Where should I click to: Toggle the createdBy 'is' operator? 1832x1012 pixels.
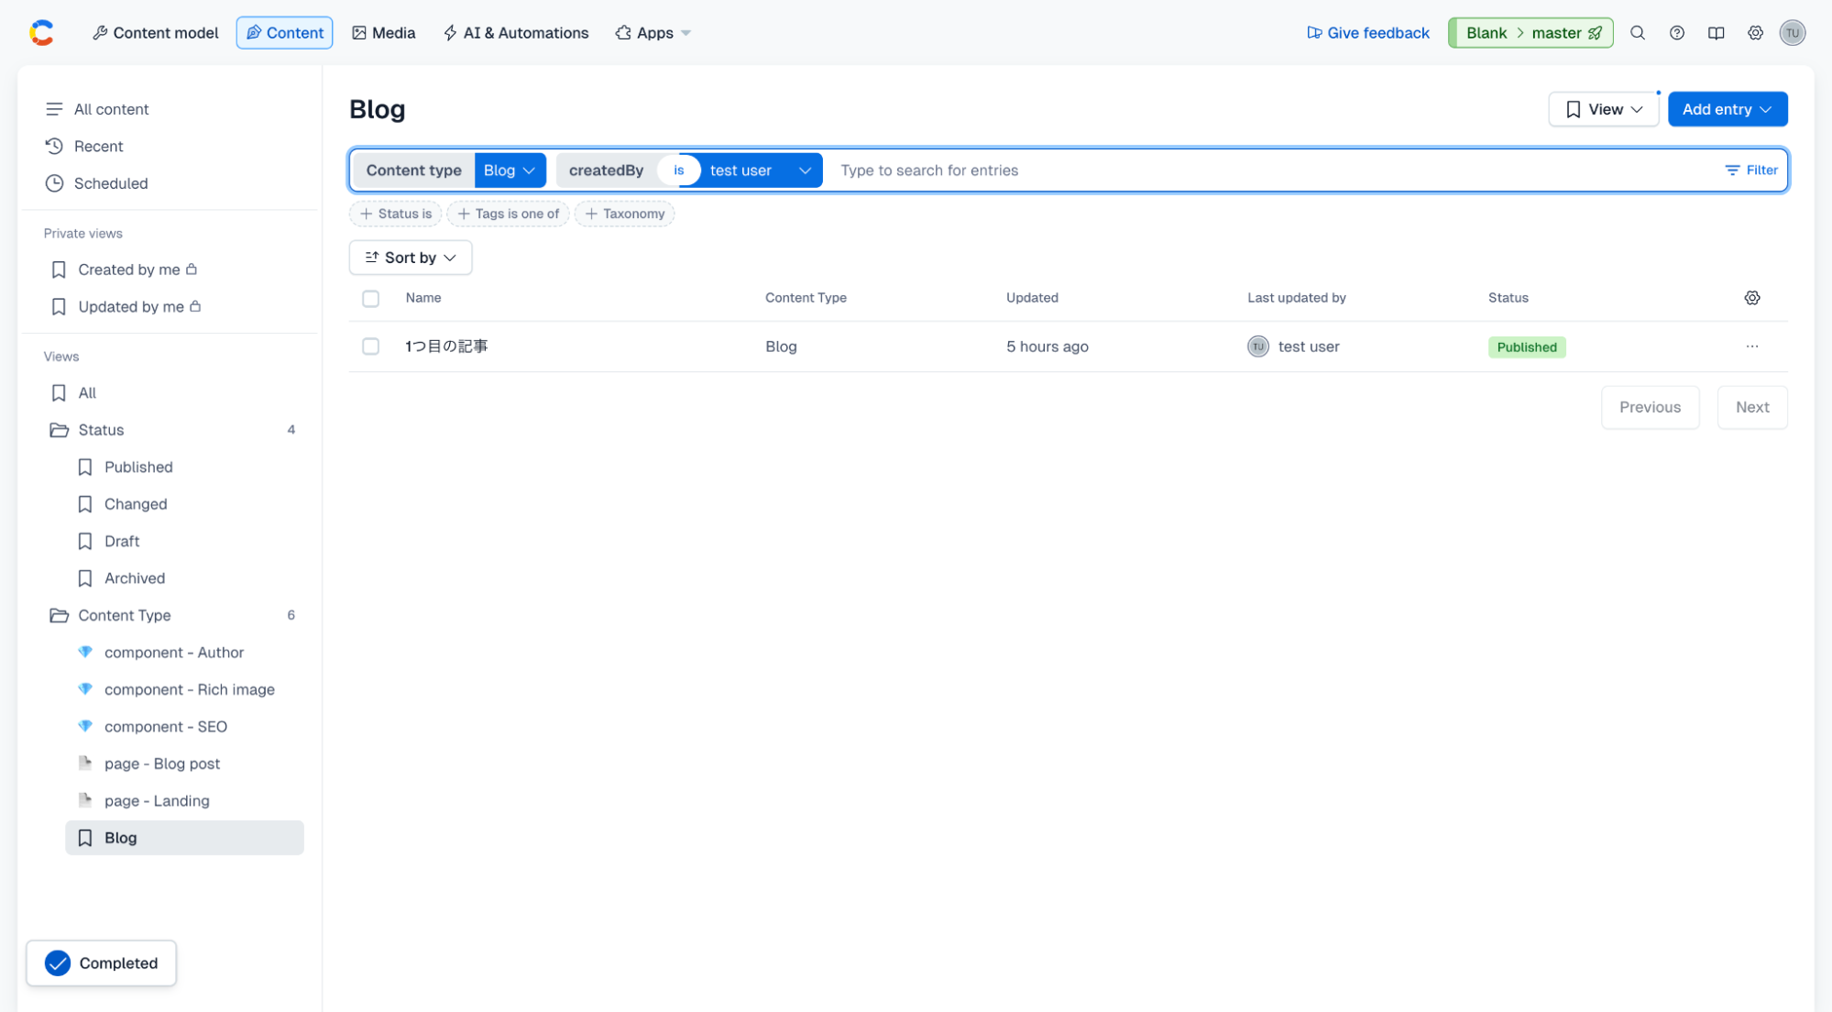point(678,170)
